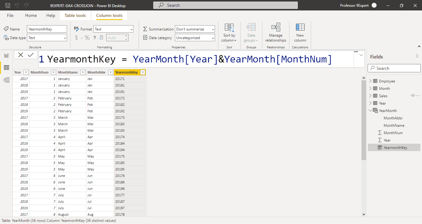422x224 pixels.
Task: Apply thousands separator formatting
Action: (95, 38)
